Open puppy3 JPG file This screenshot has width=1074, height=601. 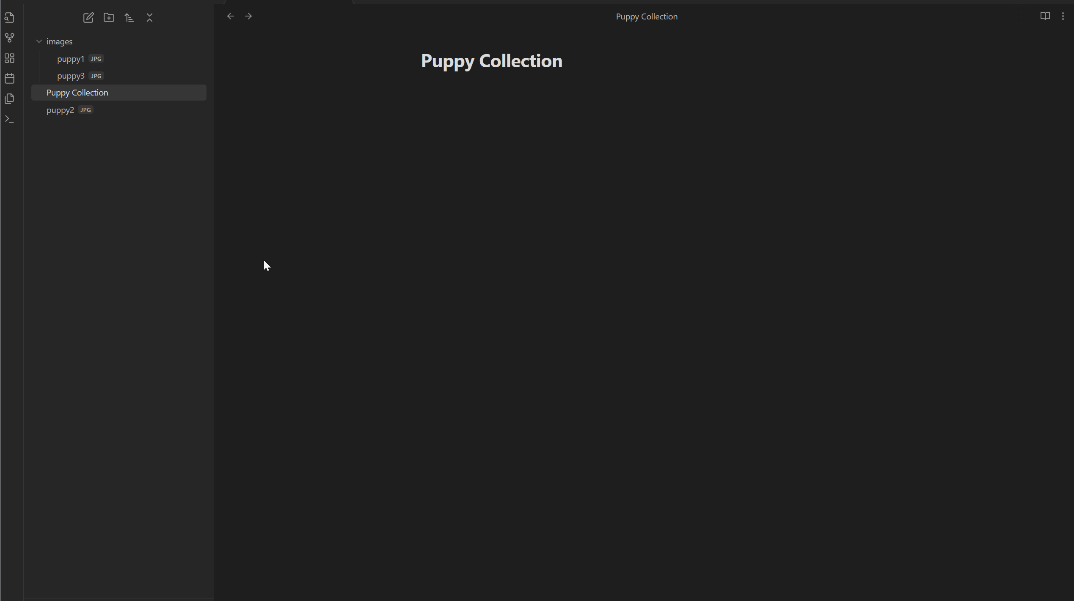point(71,76)
